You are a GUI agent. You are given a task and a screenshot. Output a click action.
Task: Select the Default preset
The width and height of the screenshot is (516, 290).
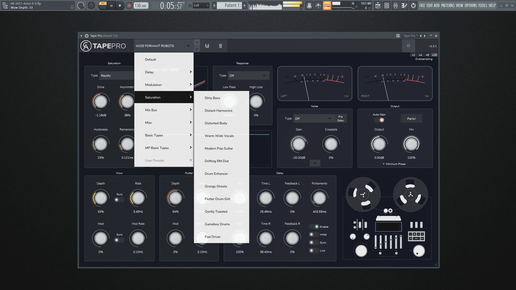pos(164,60)
